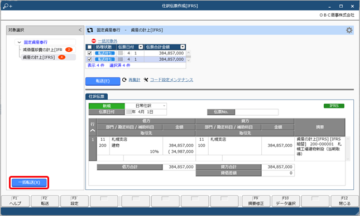Screen dimensions: 360x216
Task: Collapse the 対象選択 panel with chevron
Action: coord(80,30)
